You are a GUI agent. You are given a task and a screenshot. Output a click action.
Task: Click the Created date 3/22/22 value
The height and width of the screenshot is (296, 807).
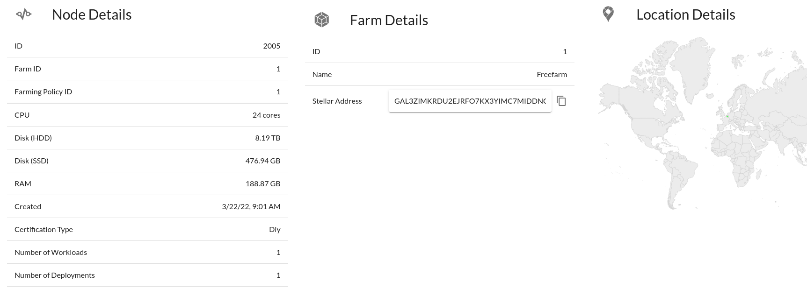coord(251,206)
